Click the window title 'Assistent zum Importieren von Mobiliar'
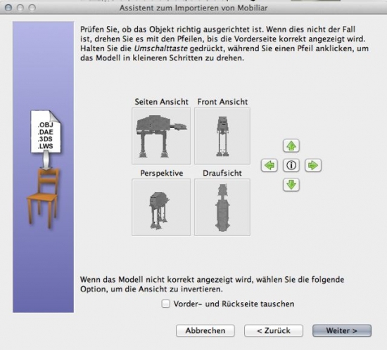The image size is (387, 350). click(x=193, y=8)
